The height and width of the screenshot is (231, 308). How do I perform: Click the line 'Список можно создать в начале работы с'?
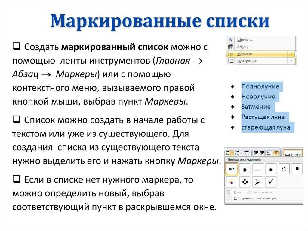(x=115, y=120)
